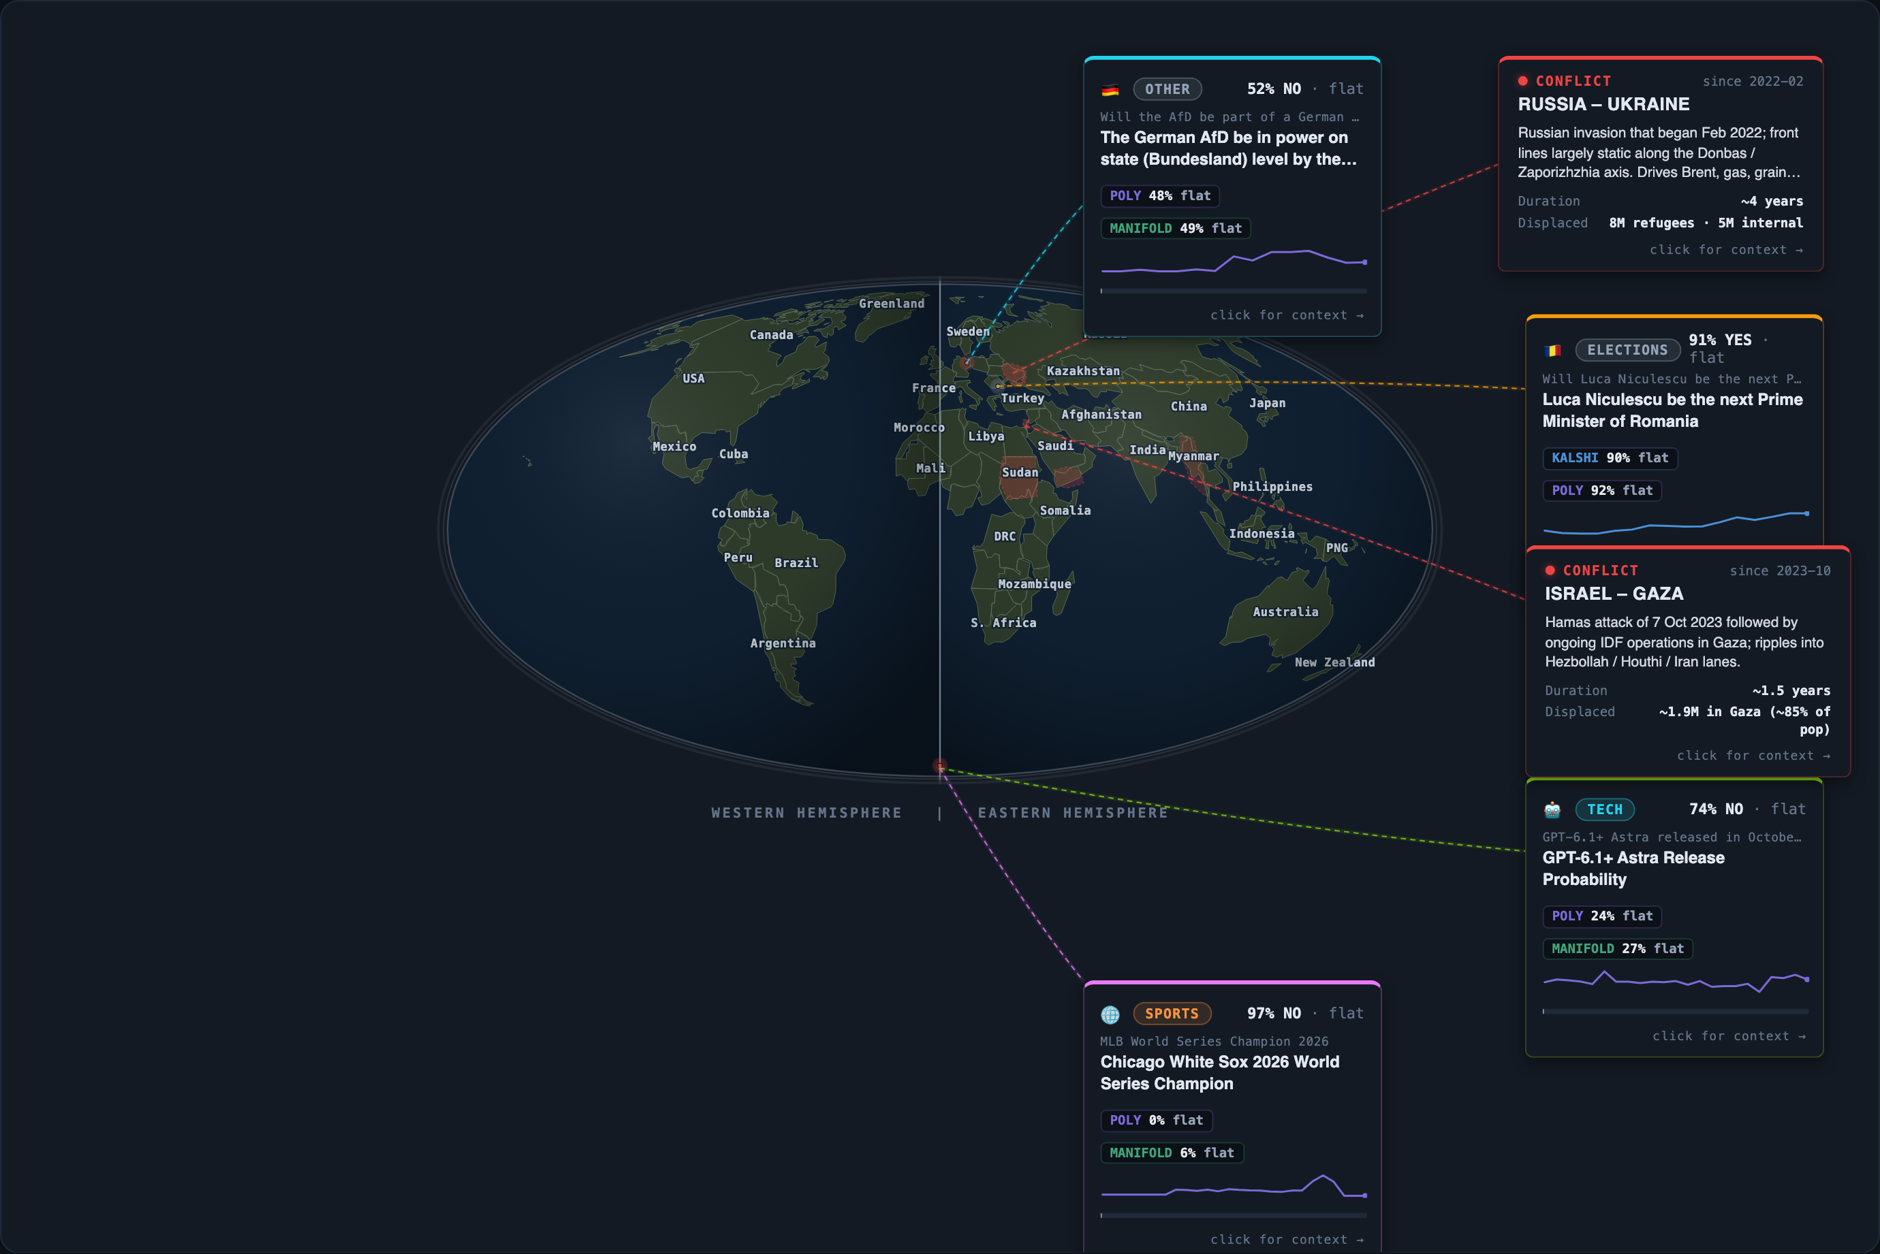This screenshot has width=1880, height=1254.
Task: Click the robot icon on the Tech card
Action: [1552, 809]
